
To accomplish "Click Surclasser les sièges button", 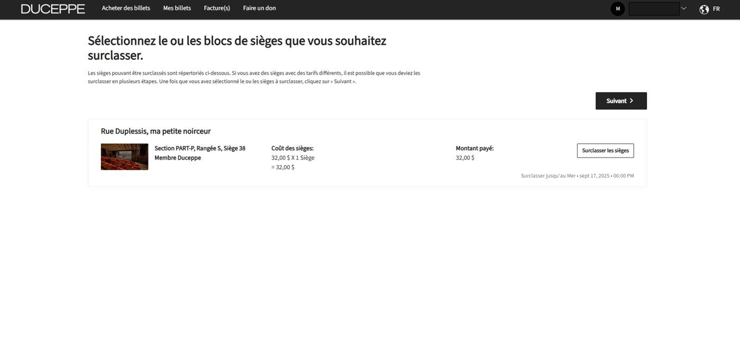I will point(605,151).
